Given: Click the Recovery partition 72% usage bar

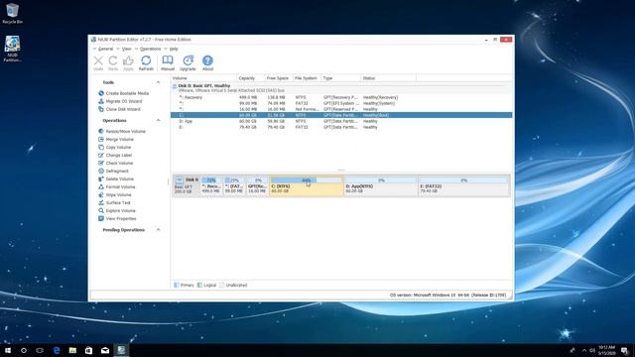Looking at the screenshot, I should point(211,180).
